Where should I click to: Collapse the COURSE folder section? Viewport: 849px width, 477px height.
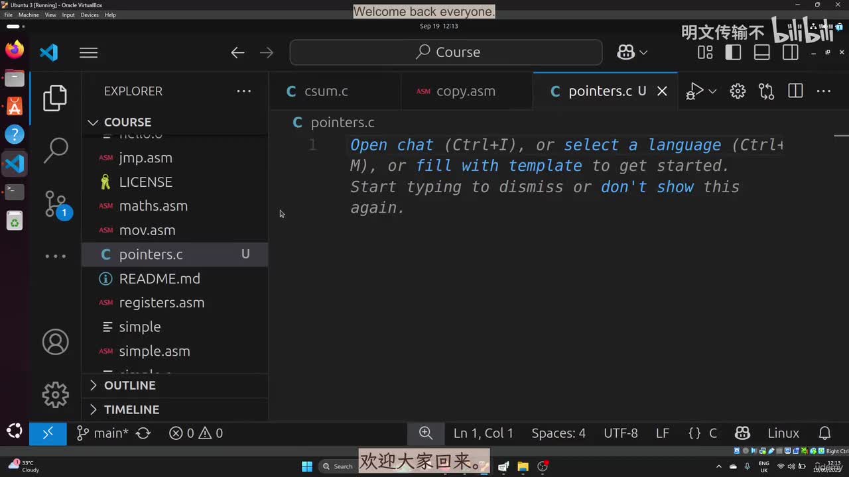point(174,122)
